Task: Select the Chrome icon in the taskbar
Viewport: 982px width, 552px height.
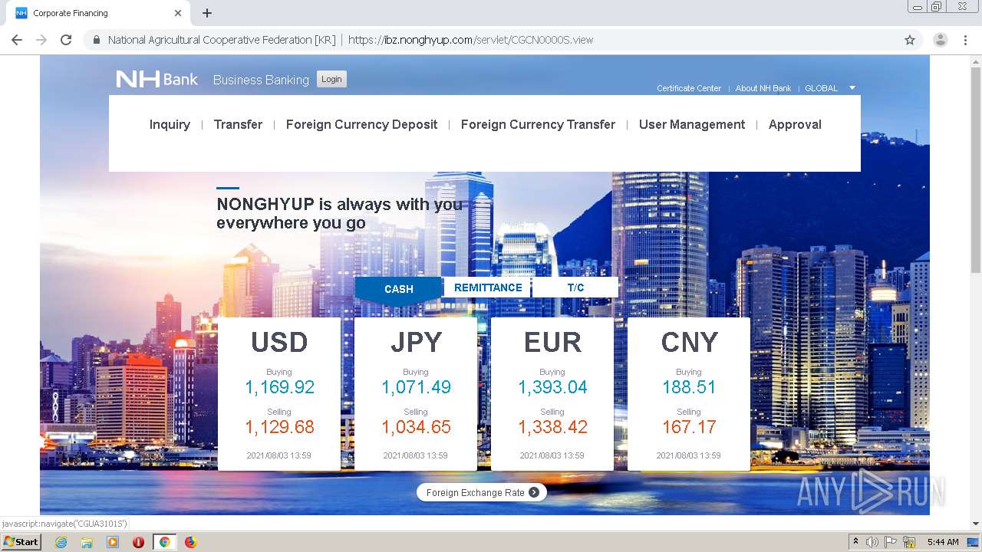Action: 164,542
